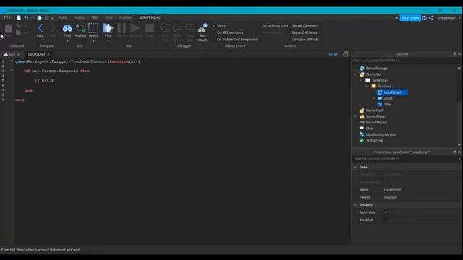Click the LocalizationService globe icon
This screenshot has width=463, height=260.
362,134
